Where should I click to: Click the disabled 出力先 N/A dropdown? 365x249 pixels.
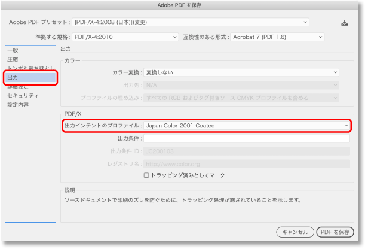point(241,85)
